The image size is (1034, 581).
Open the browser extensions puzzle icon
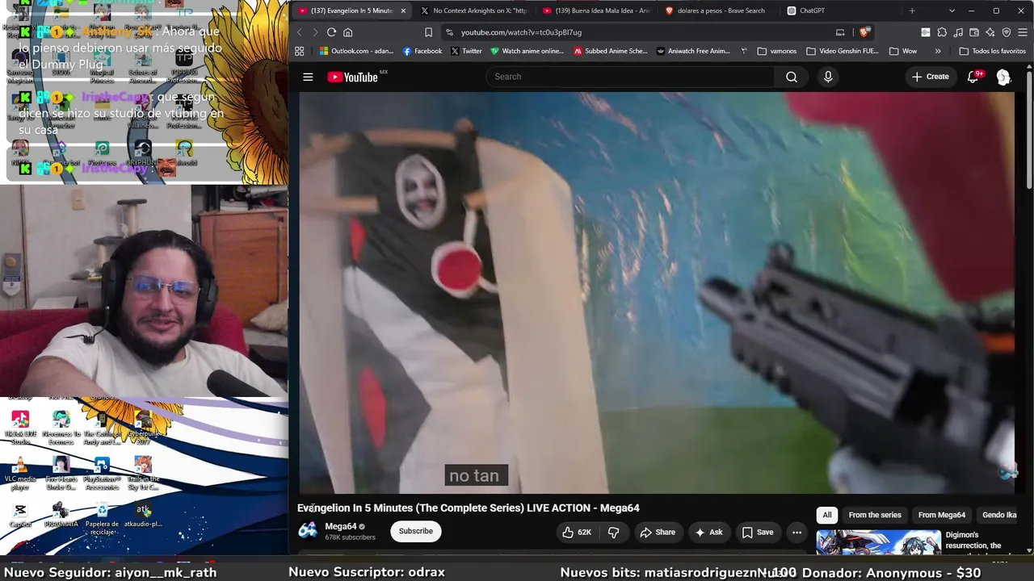point(942,32)
